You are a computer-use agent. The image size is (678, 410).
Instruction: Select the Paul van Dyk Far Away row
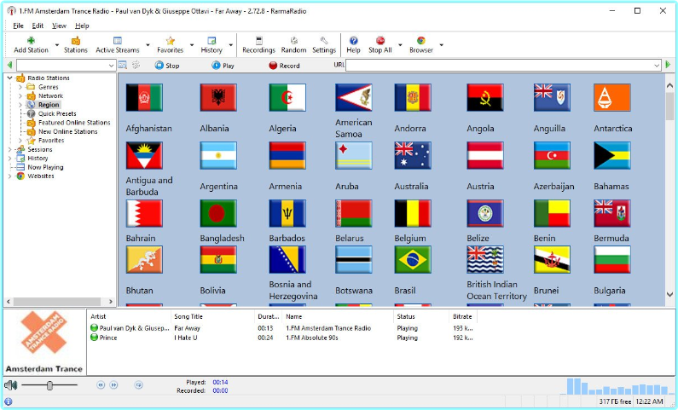tap(281, 328)
